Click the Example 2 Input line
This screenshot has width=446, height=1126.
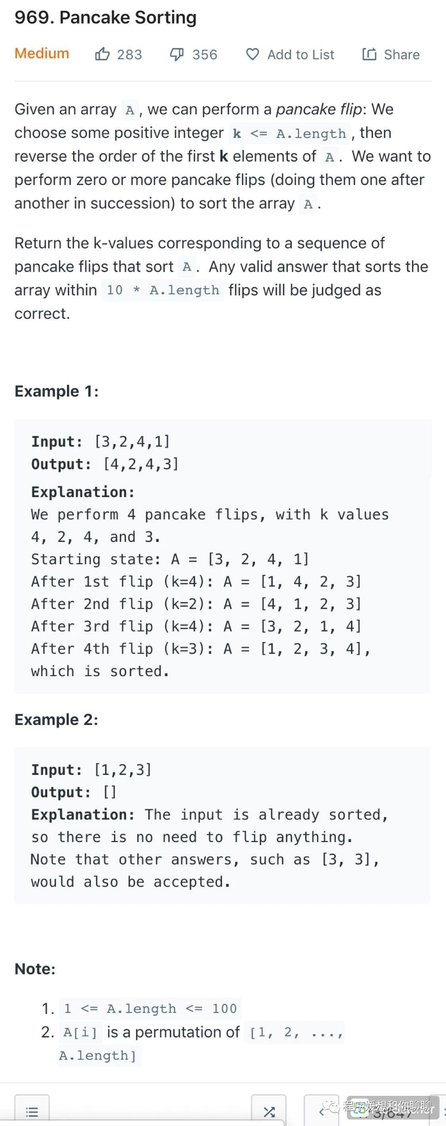click(x=91, y=769)
